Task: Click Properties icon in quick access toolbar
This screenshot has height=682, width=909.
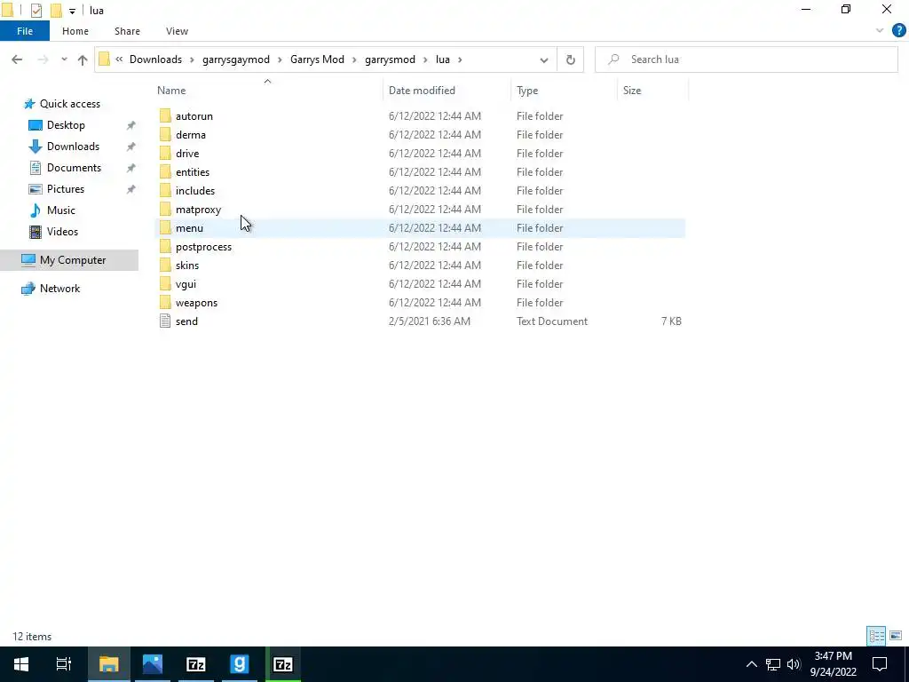Action: 36,11
